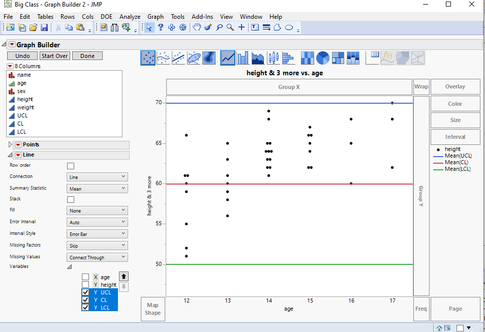
Task: Open the Interval Style dropdown
Action: (97, 234)
